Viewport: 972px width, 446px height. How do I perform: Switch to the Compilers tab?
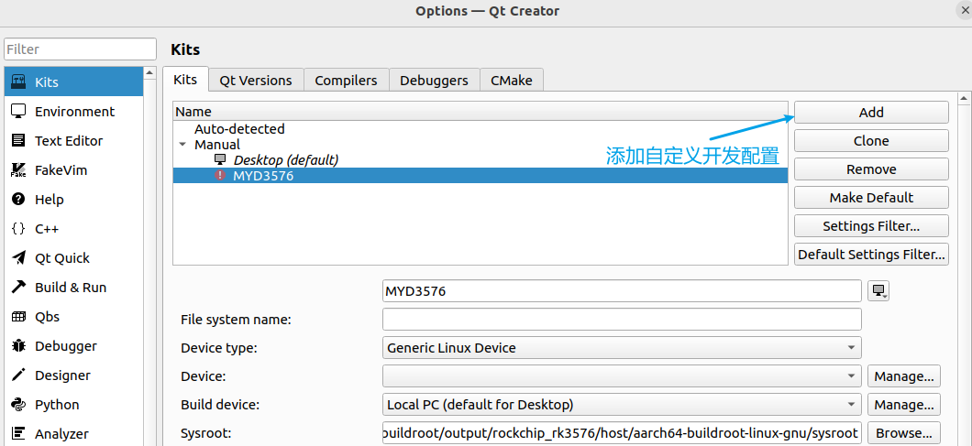tap(346, 81)
